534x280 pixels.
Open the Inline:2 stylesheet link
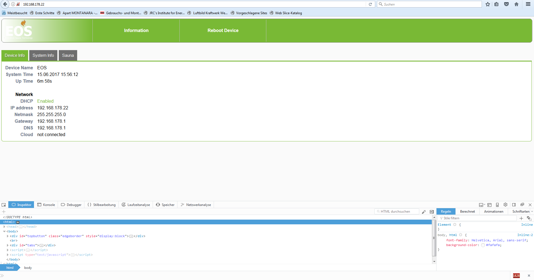(x=525, y=235)
